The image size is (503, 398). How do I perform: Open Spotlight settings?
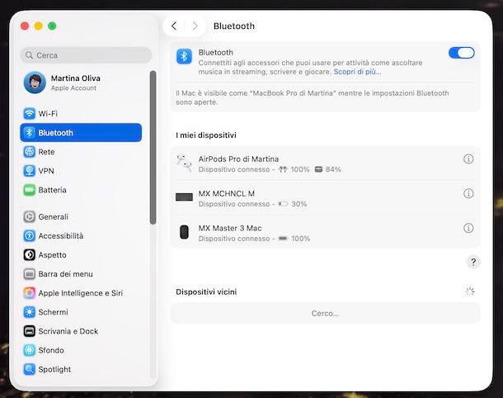coord(81,369)
